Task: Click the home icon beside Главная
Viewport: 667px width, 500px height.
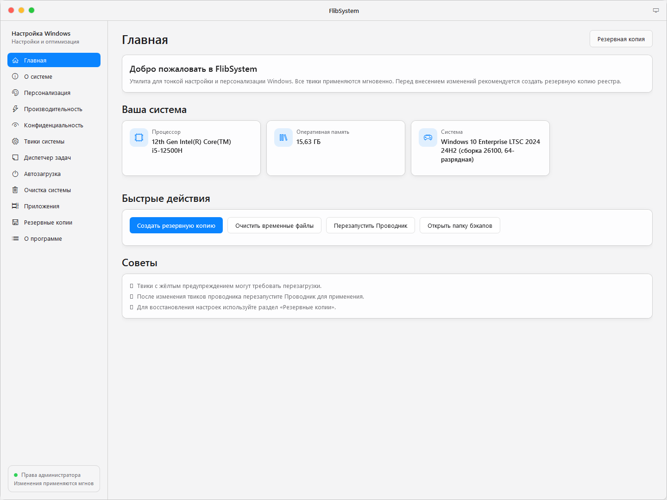Action: 15,60
